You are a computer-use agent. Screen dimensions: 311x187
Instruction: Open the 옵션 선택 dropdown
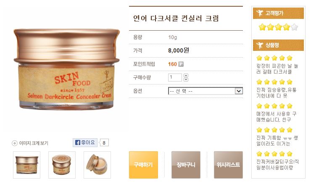pos(205,91)
